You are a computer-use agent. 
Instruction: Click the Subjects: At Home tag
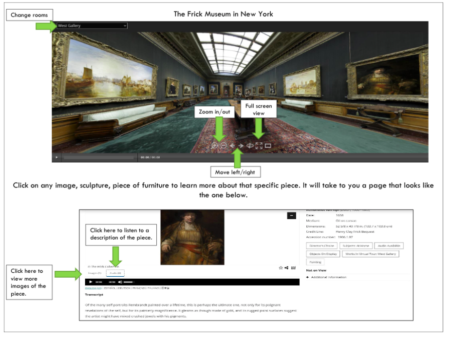tap(356, 246)
